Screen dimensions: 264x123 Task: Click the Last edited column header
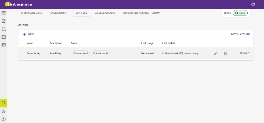pos(168,43)
